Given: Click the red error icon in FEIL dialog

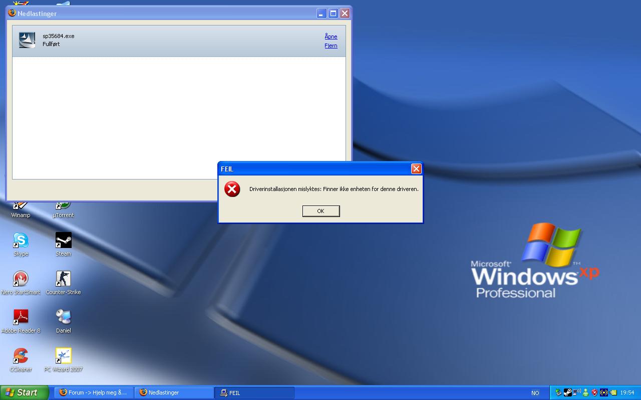Looking at the screenshot, I should (x=232, y=189).
